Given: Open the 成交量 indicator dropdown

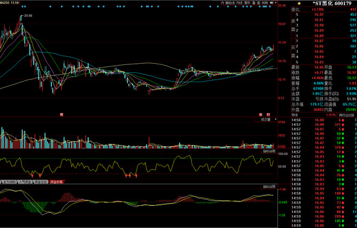Looking at the screenshot, I should pyautogui.click(x=266, y=119).
